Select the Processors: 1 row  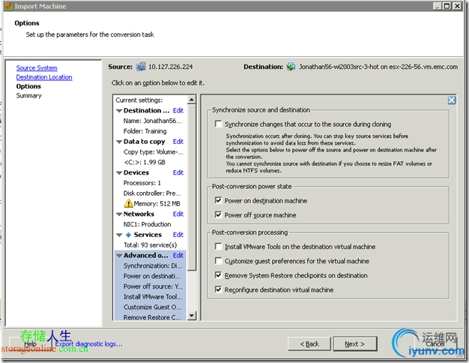[x=142, y=183]
